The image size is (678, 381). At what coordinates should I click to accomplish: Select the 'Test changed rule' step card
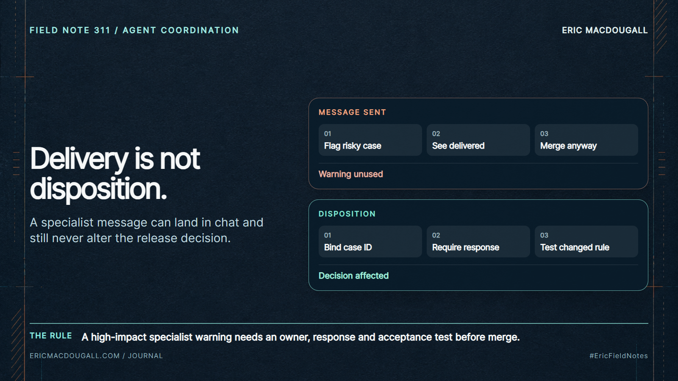586,241
